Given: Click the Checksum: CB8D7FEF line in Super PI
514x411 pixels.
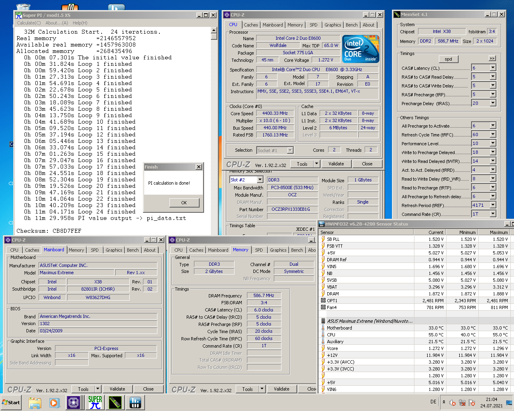Looking at the screenshot, I should (x=49, y=231).
